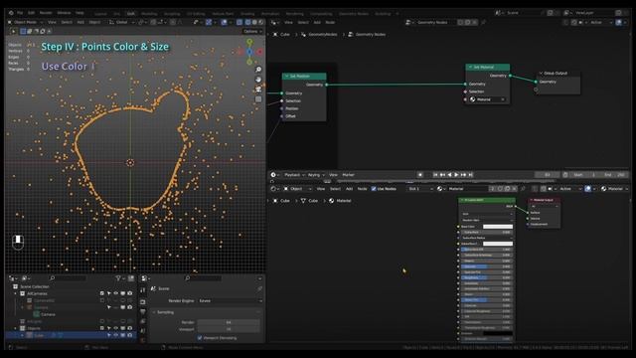Collapse the AllCameras collection in the Outliner
Image resolution: width=636 pixels, height=358 pixels.
pyautogui.click(x=16, y=293)
